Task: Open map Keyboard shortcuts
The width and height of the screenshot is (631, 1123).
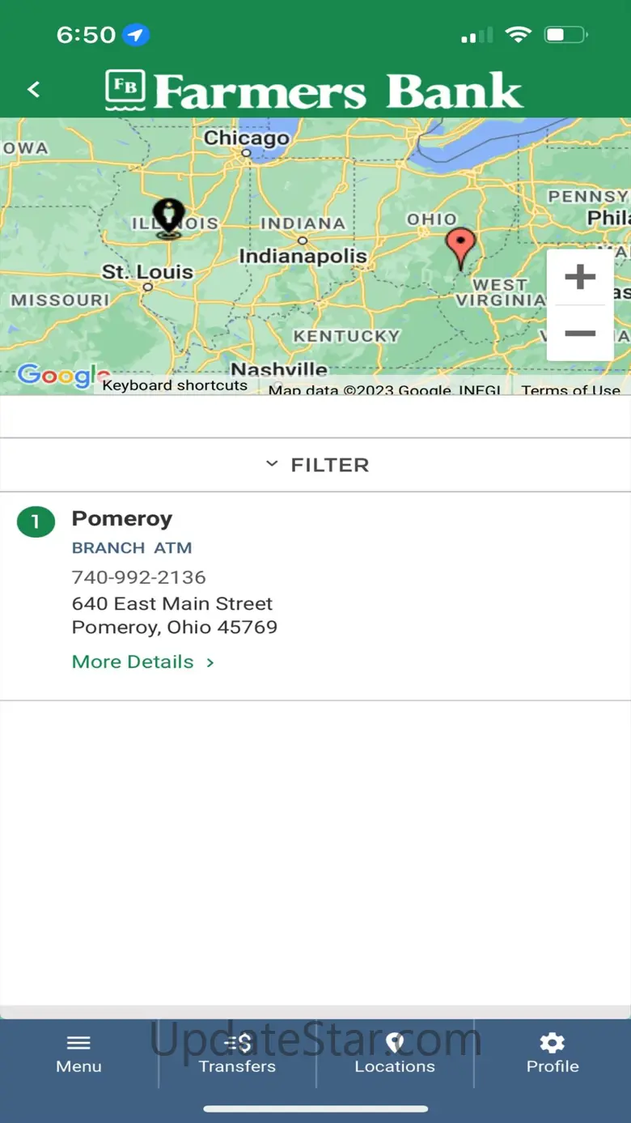Action: [x=175, y=385]
